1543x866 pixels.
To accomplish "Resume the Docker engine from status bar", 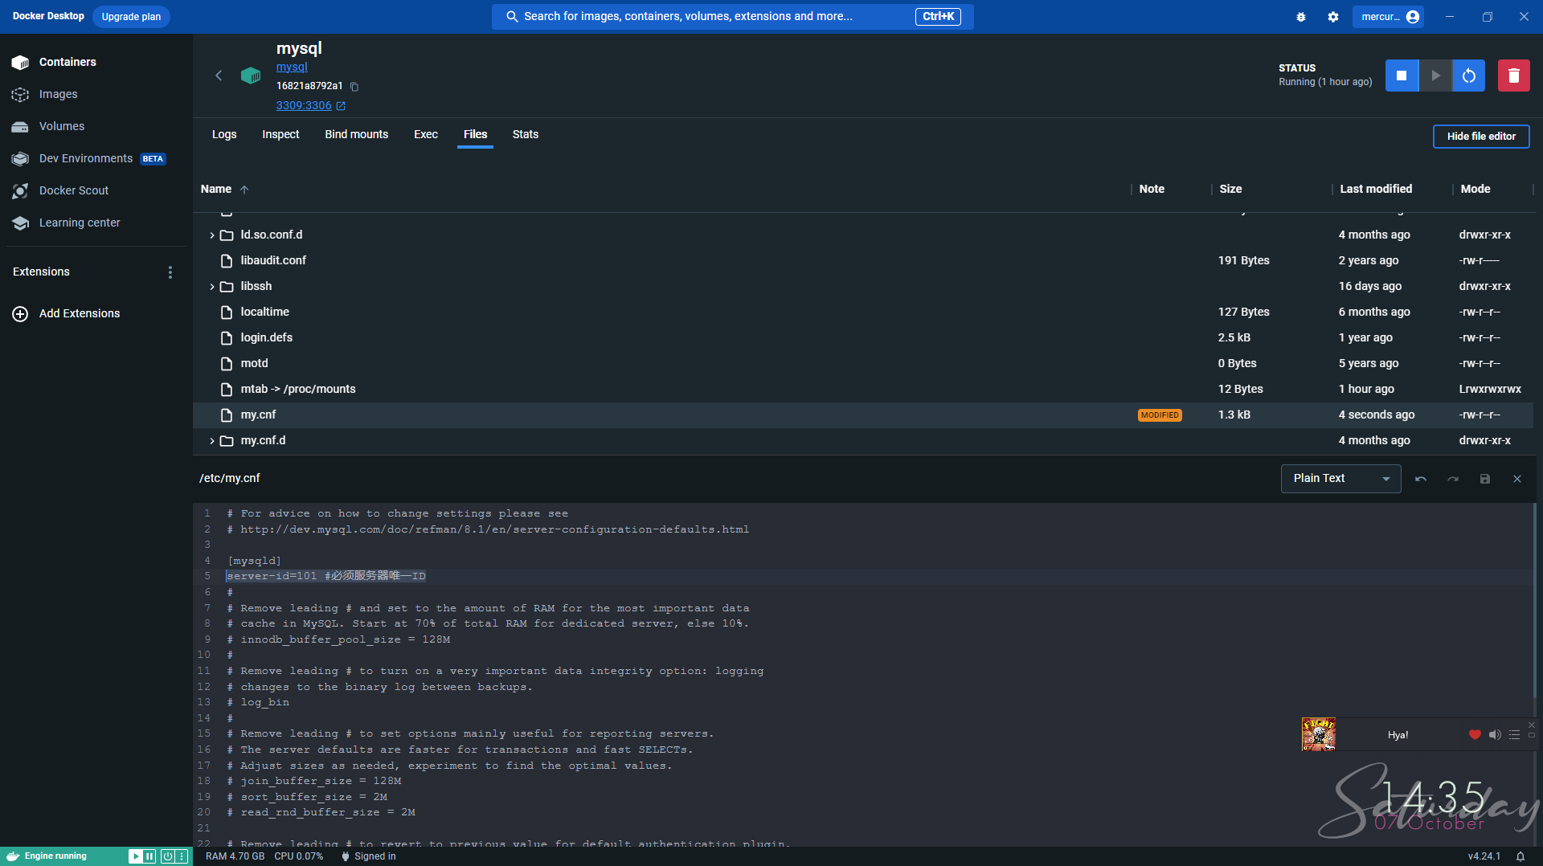I will (135, 856).
